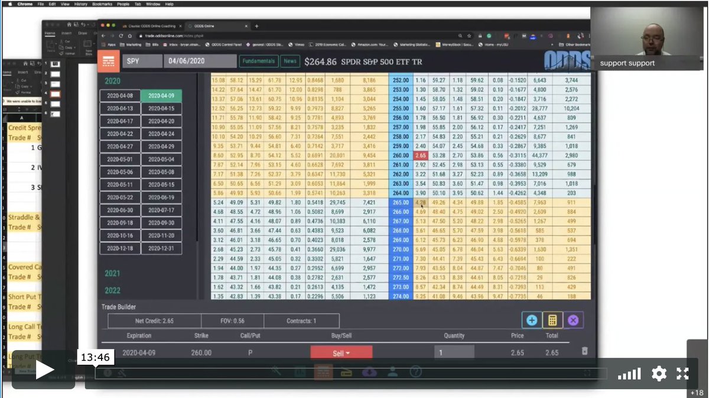
Task: Click Chrome's address bar trade.oddsonline.com
Action: pyautogui.click(x=295, y=36)
